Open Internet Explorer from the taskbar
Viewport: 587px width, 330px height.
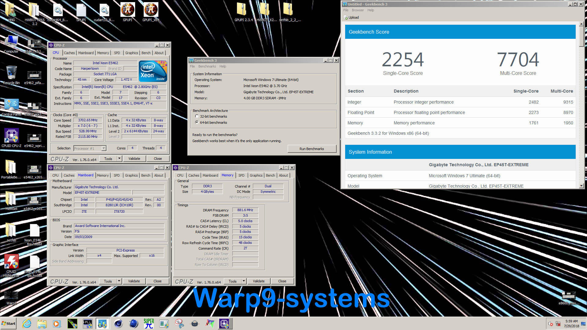coord(27,324)
